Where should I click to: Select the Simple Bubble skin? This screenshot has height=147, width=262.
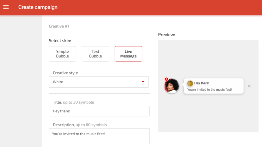point(62,54)
